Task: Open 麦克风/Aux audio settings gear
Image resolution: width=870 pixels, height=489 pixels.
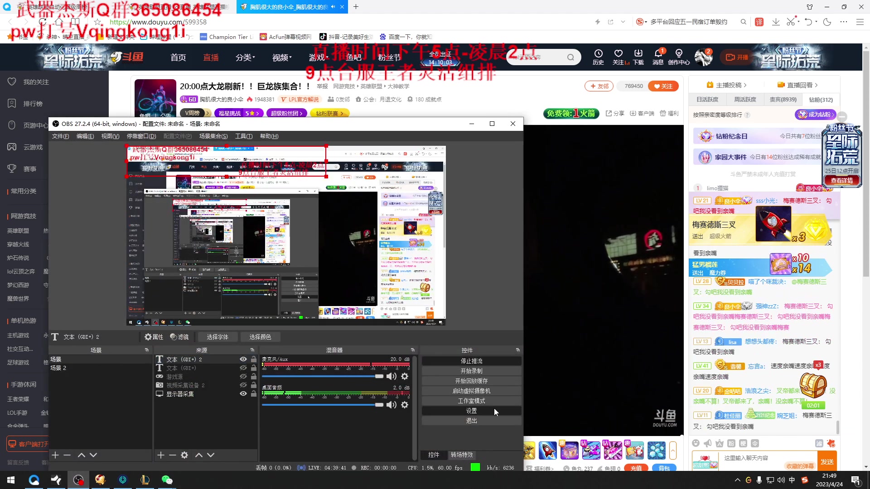Action: coord(405,376)
